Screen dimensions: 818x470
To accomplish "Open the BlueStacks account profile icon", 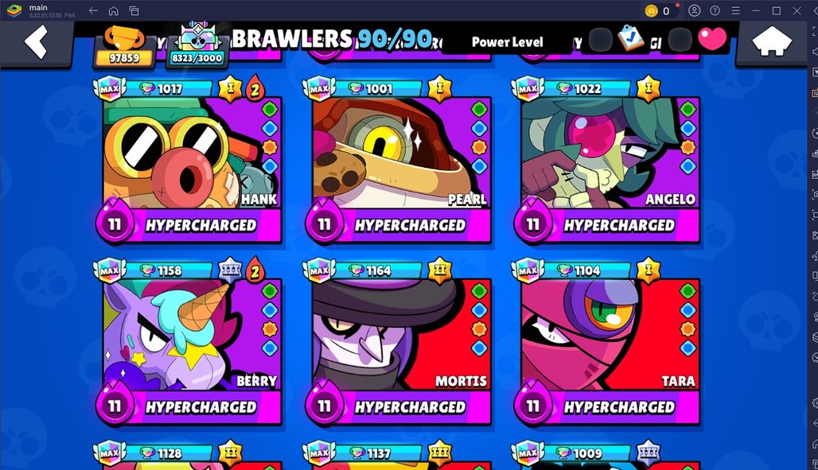I will (694, 10).
